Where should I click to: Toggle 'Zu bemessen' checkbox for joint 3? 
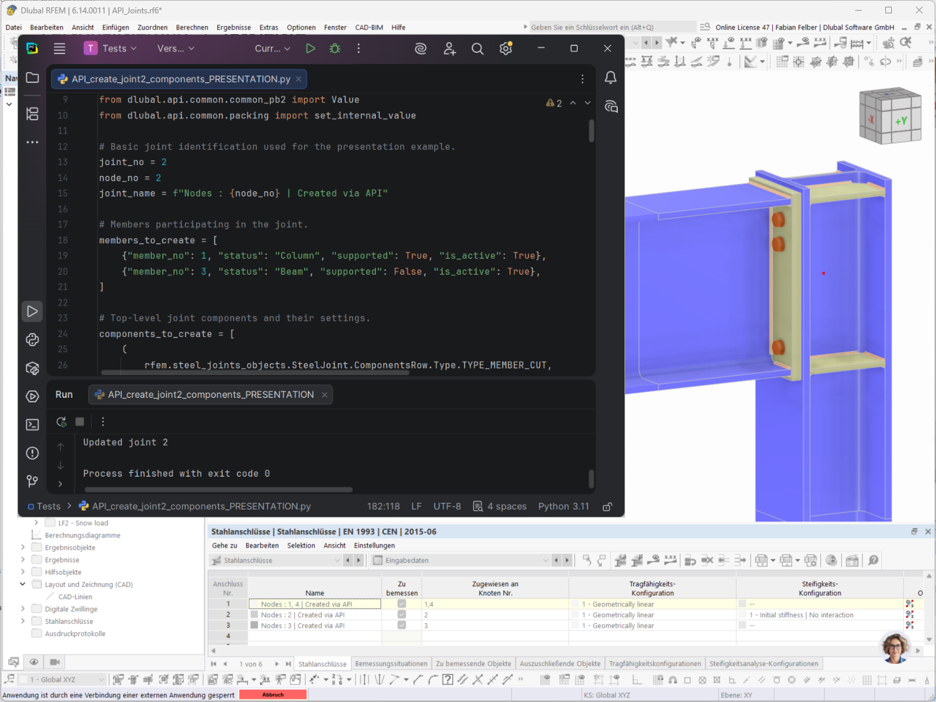(x=402, y=625)
